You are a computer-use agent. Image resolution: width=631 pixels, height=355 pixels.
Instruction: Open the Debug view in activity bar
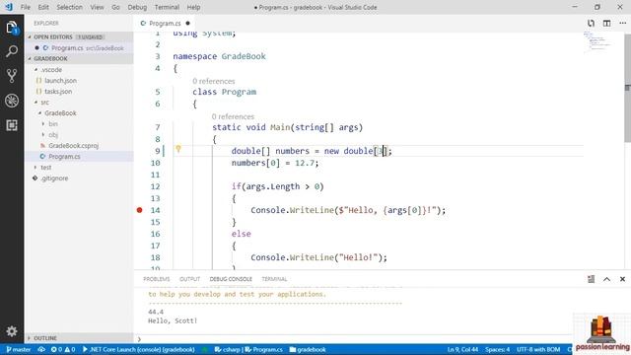(12, 101)
